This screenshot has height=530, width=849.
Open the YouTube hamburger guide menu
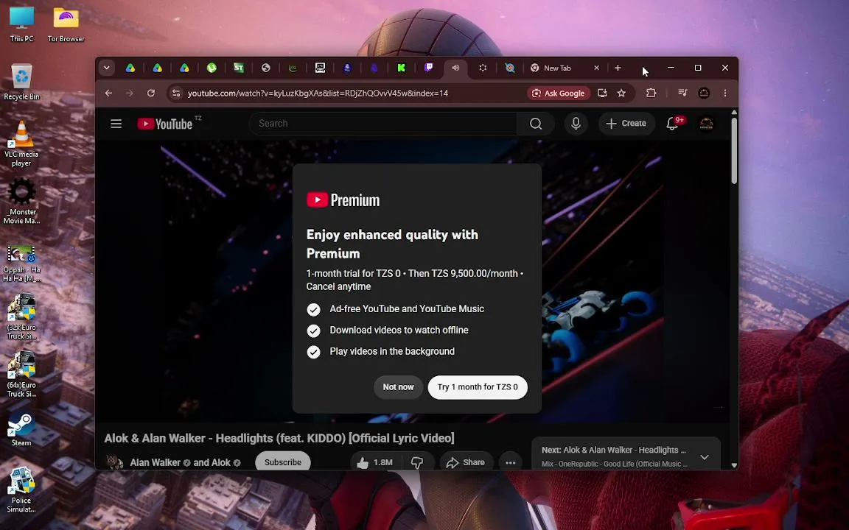tap(116, 124)
